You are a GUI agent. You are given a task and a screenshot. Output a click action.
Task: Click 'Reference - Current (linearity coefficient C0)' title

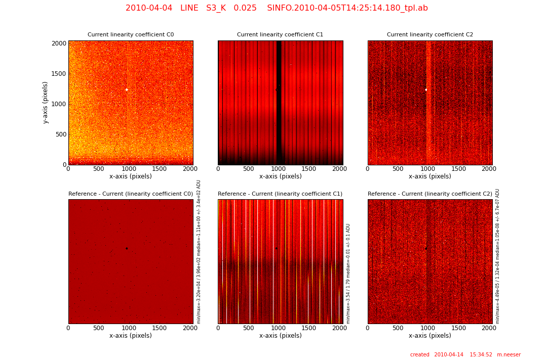coord(131,194)
